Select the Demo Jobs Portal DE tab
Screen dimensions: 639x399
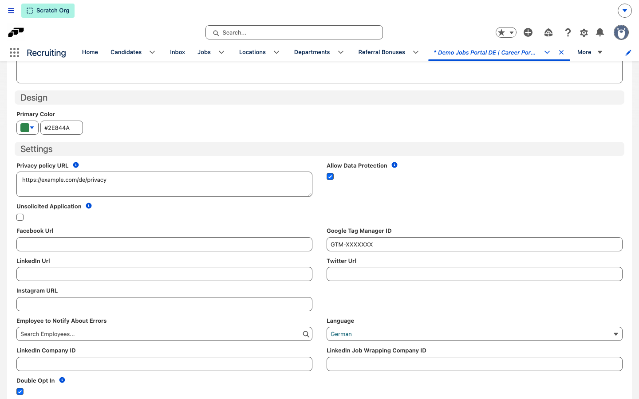tap(485, 52)
